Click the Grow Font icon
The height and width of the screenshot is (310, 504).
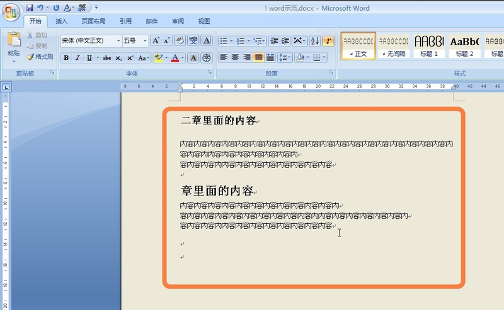[x=156, y=41]
